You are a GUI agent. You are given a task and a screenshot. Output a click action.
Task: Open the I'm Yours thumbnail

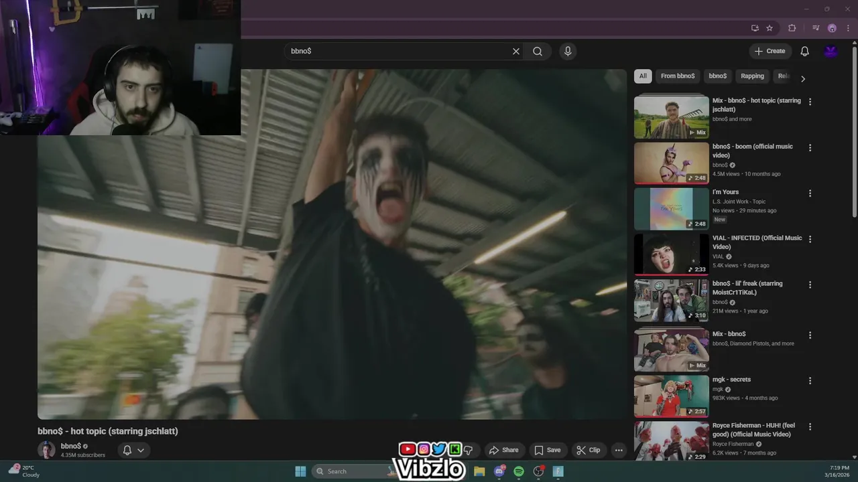pos(671,208)
